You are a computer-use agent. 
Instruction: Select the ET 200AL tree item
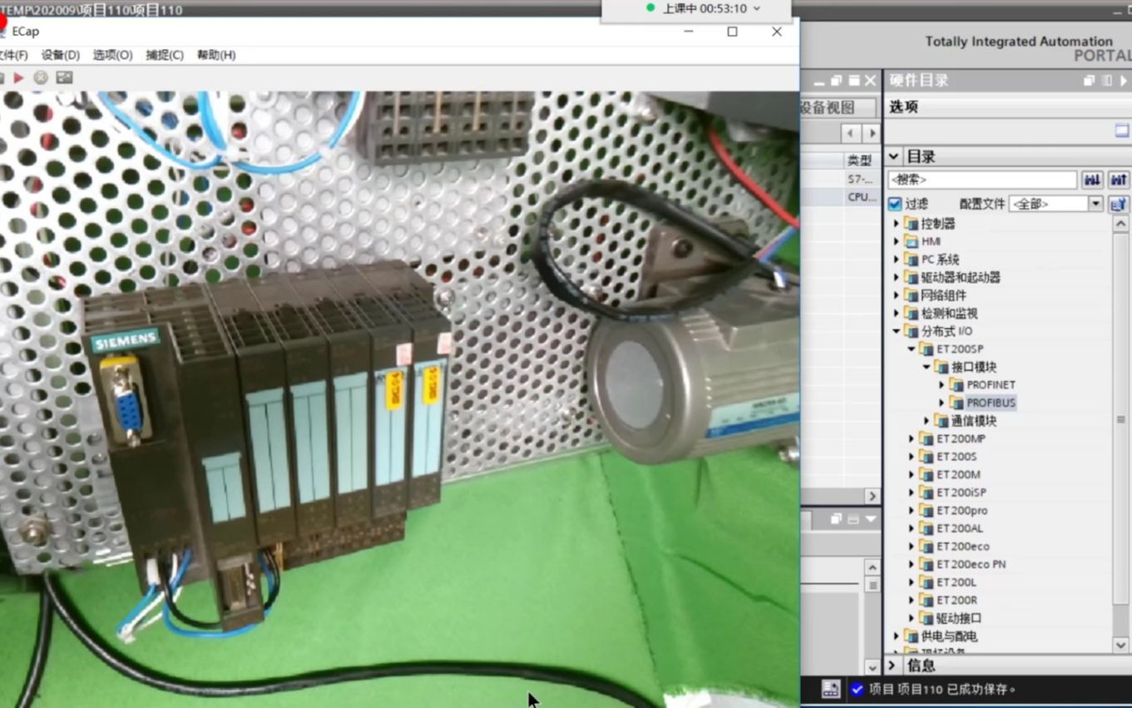point(960,528)
